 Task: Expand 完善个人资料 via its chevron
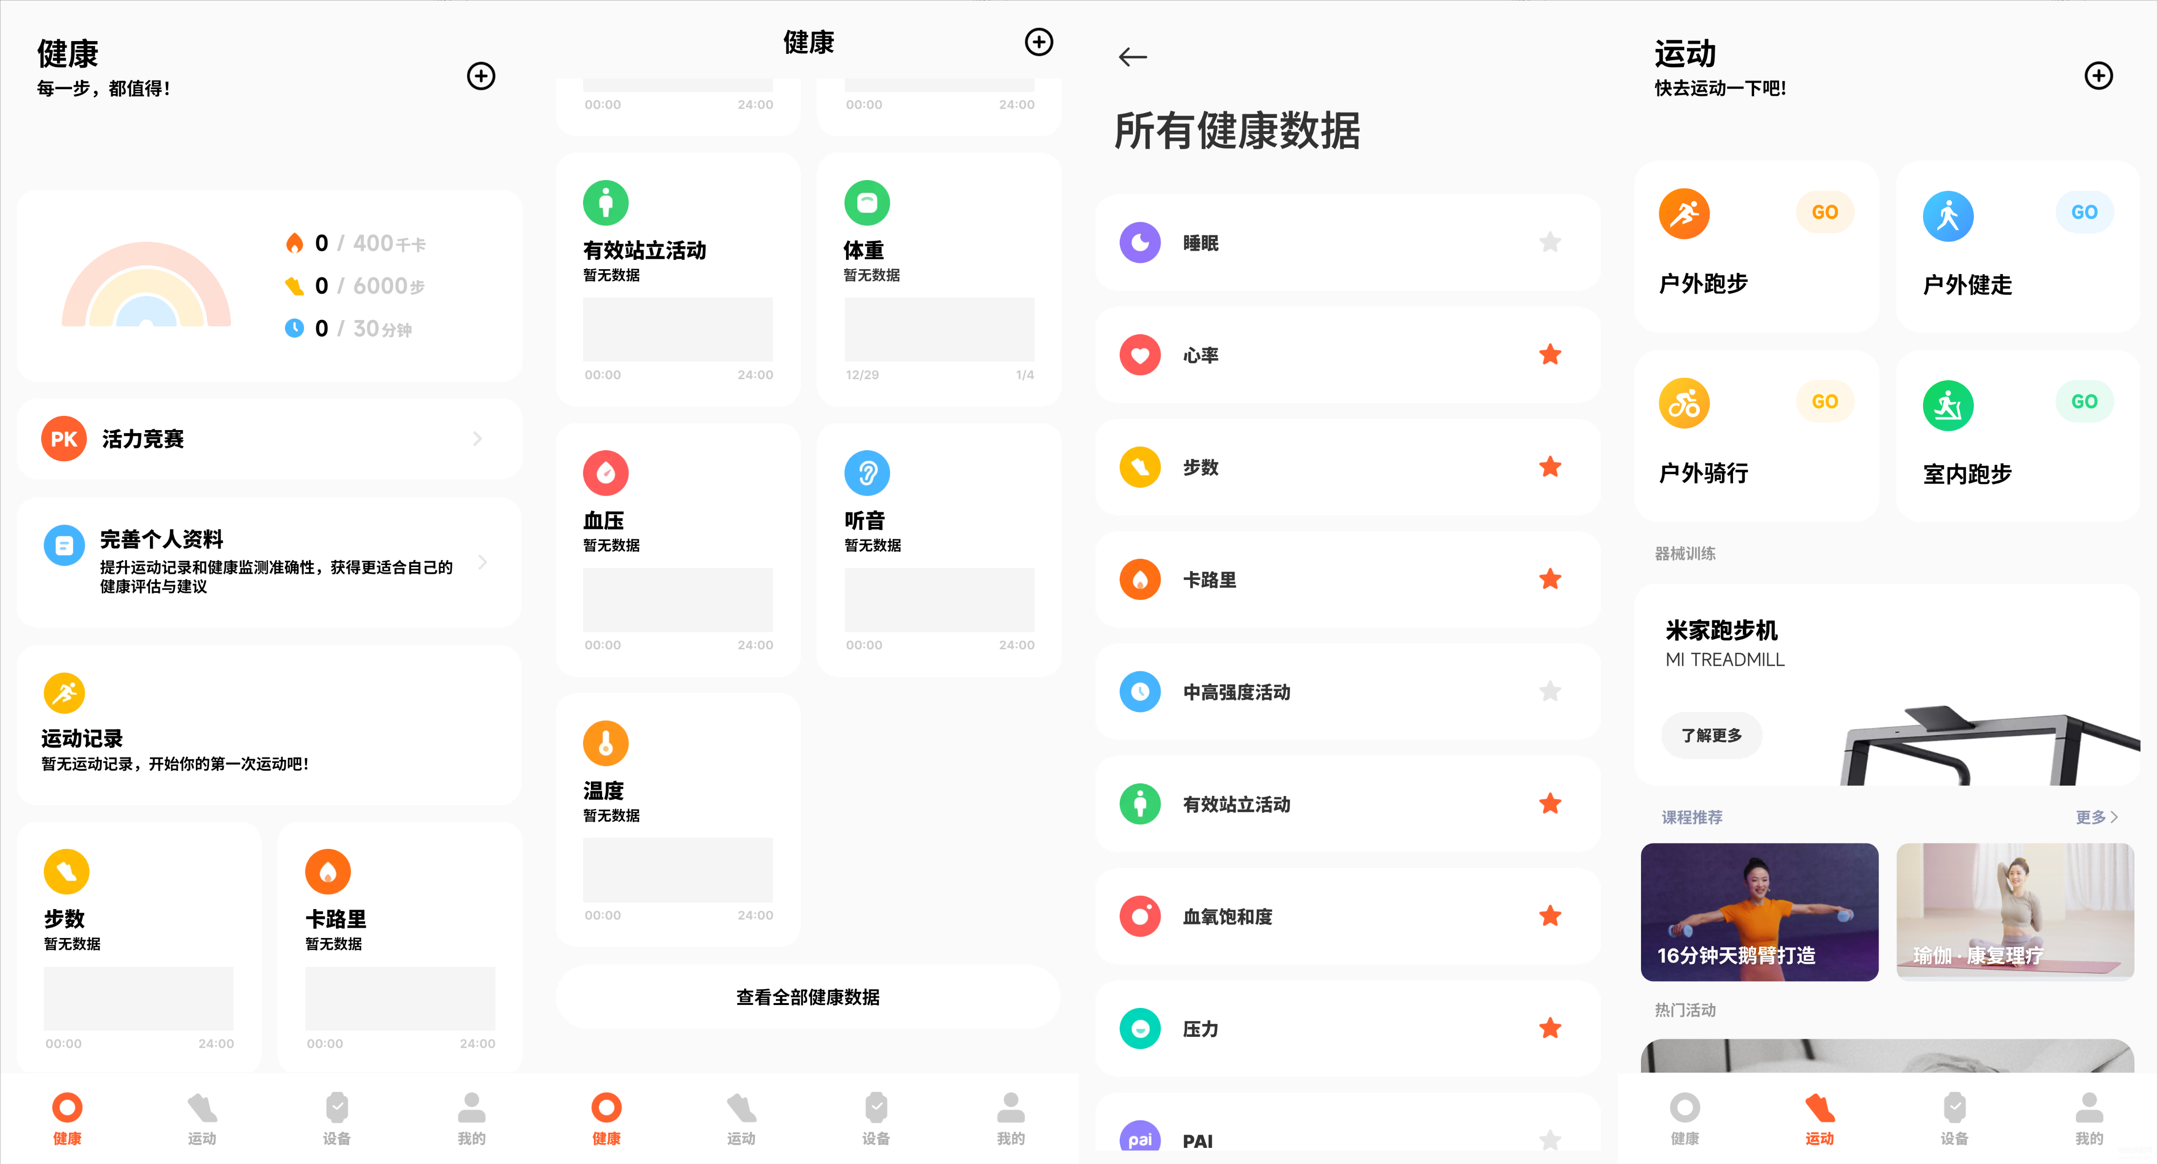482,562
